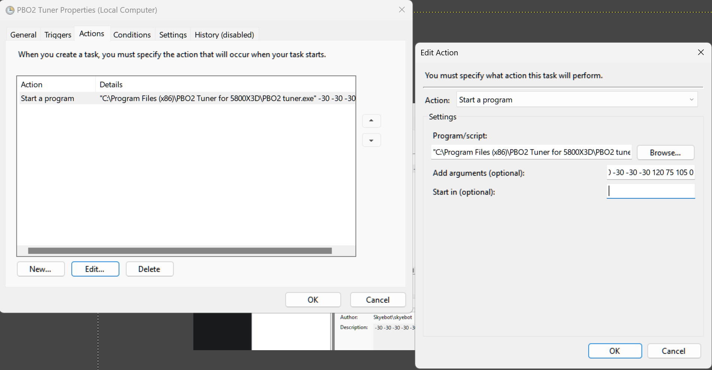This screenshot has height=370, width=712.
Task: Close the Edit Action dialog
Action: coord(701,52)
